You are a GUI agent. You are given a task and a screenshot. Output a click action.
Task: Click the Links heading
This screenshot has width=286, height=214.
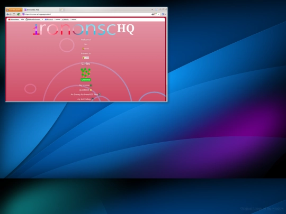pyautogui.click(x=86, y=64)
